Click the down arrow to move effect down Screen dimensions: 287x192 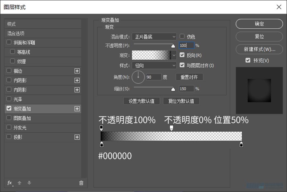(x=29, y=183)
